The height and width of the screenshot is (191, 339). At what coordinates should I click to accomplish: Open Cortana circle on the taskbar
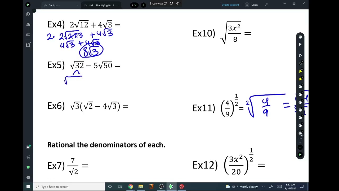point(110,187)
